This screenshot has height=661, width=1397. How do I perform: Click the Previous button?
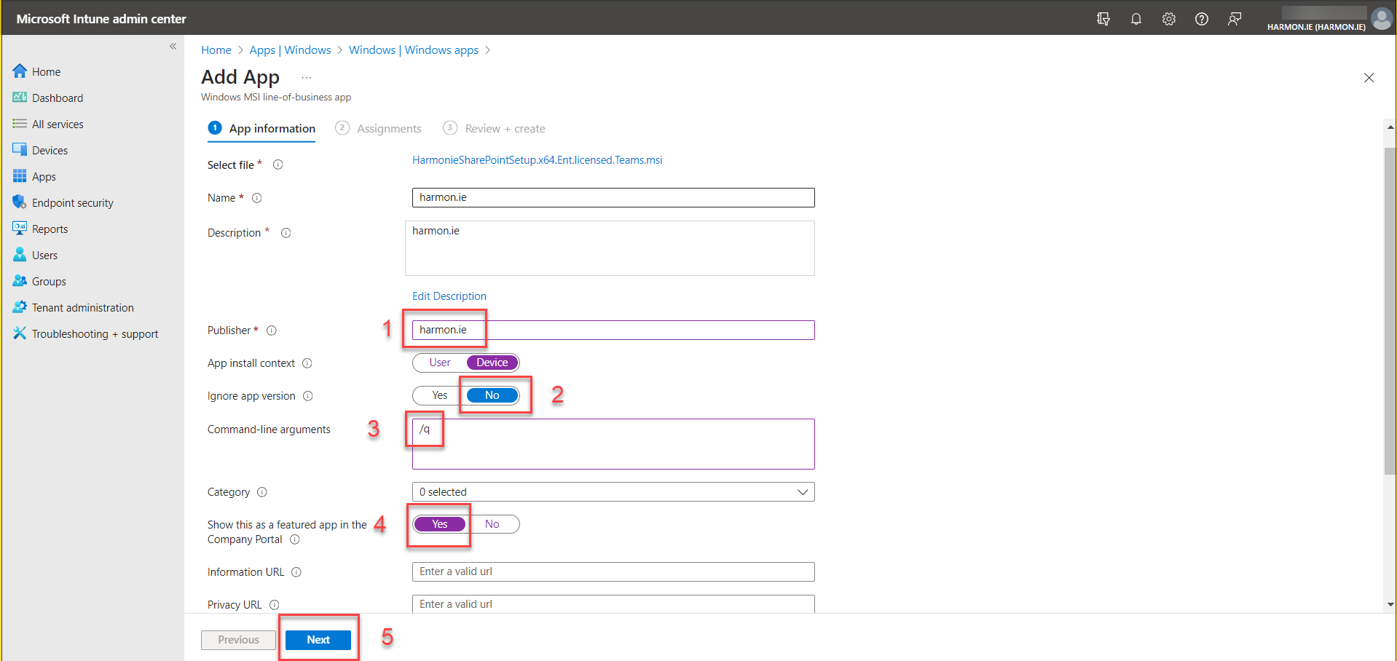point(238,640)
